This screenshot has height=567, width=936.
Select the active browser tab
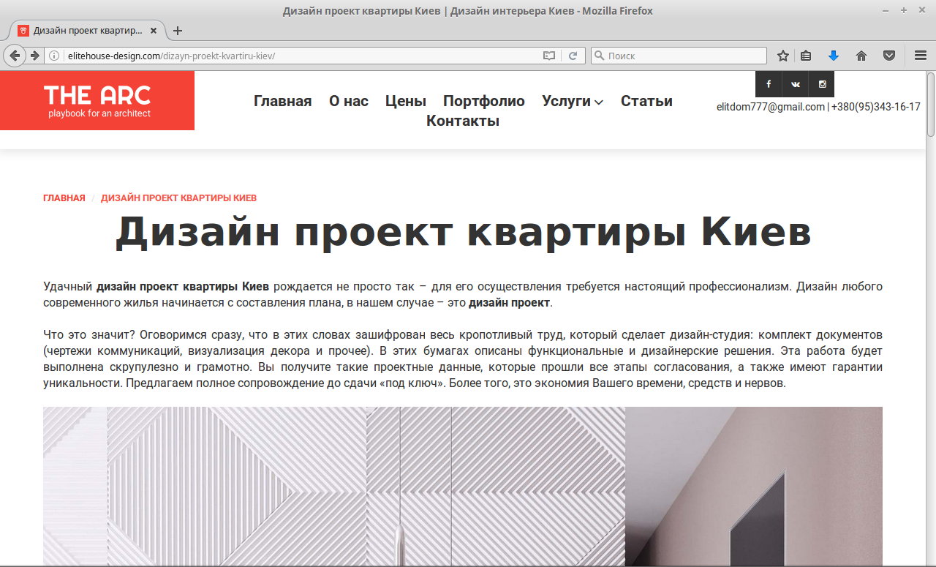pos(86,31)
